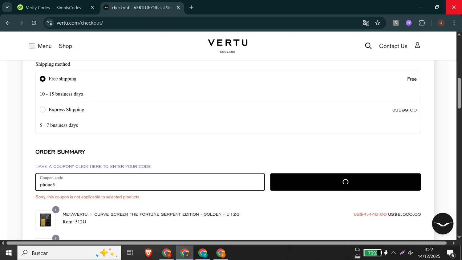Screen dimensions: 462x260
Task: Open the purple extension icon
Action: pos(409,23)
